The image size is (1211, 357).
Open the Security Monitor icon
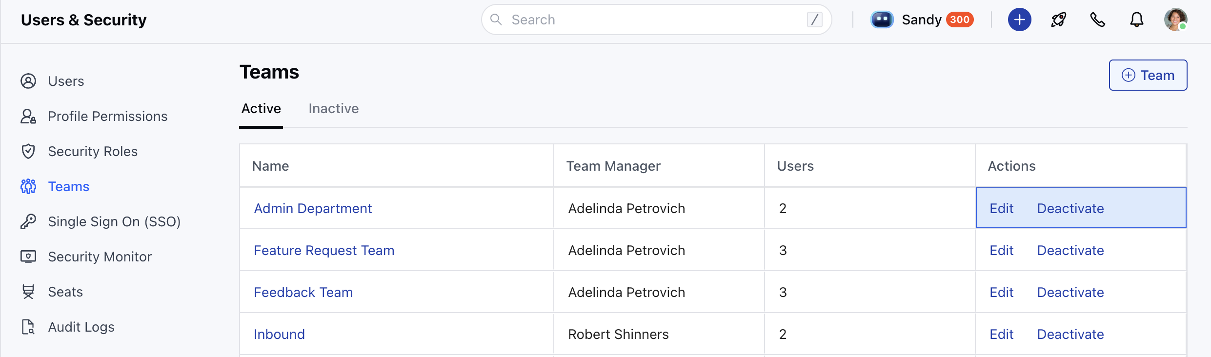28,257
